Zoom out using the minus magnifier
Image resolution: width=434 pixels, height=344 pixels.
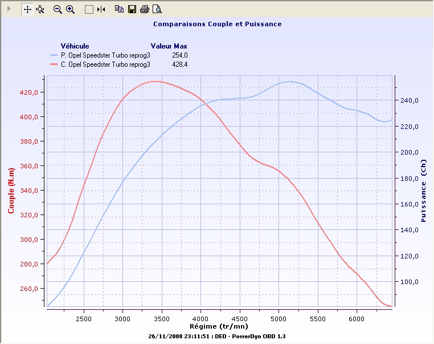(x=58, y=9)
